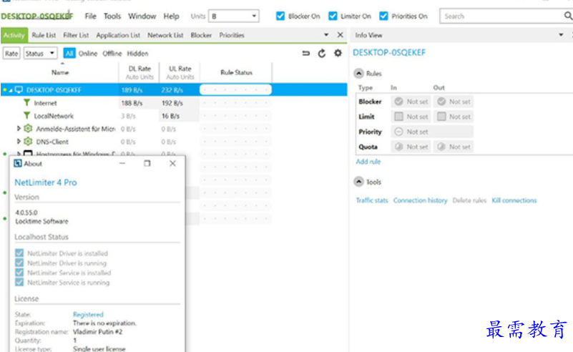573x352 pixels.
Task: Check the Limit Out checkbox
Action: pyautogui.click(x=441, y=116)
